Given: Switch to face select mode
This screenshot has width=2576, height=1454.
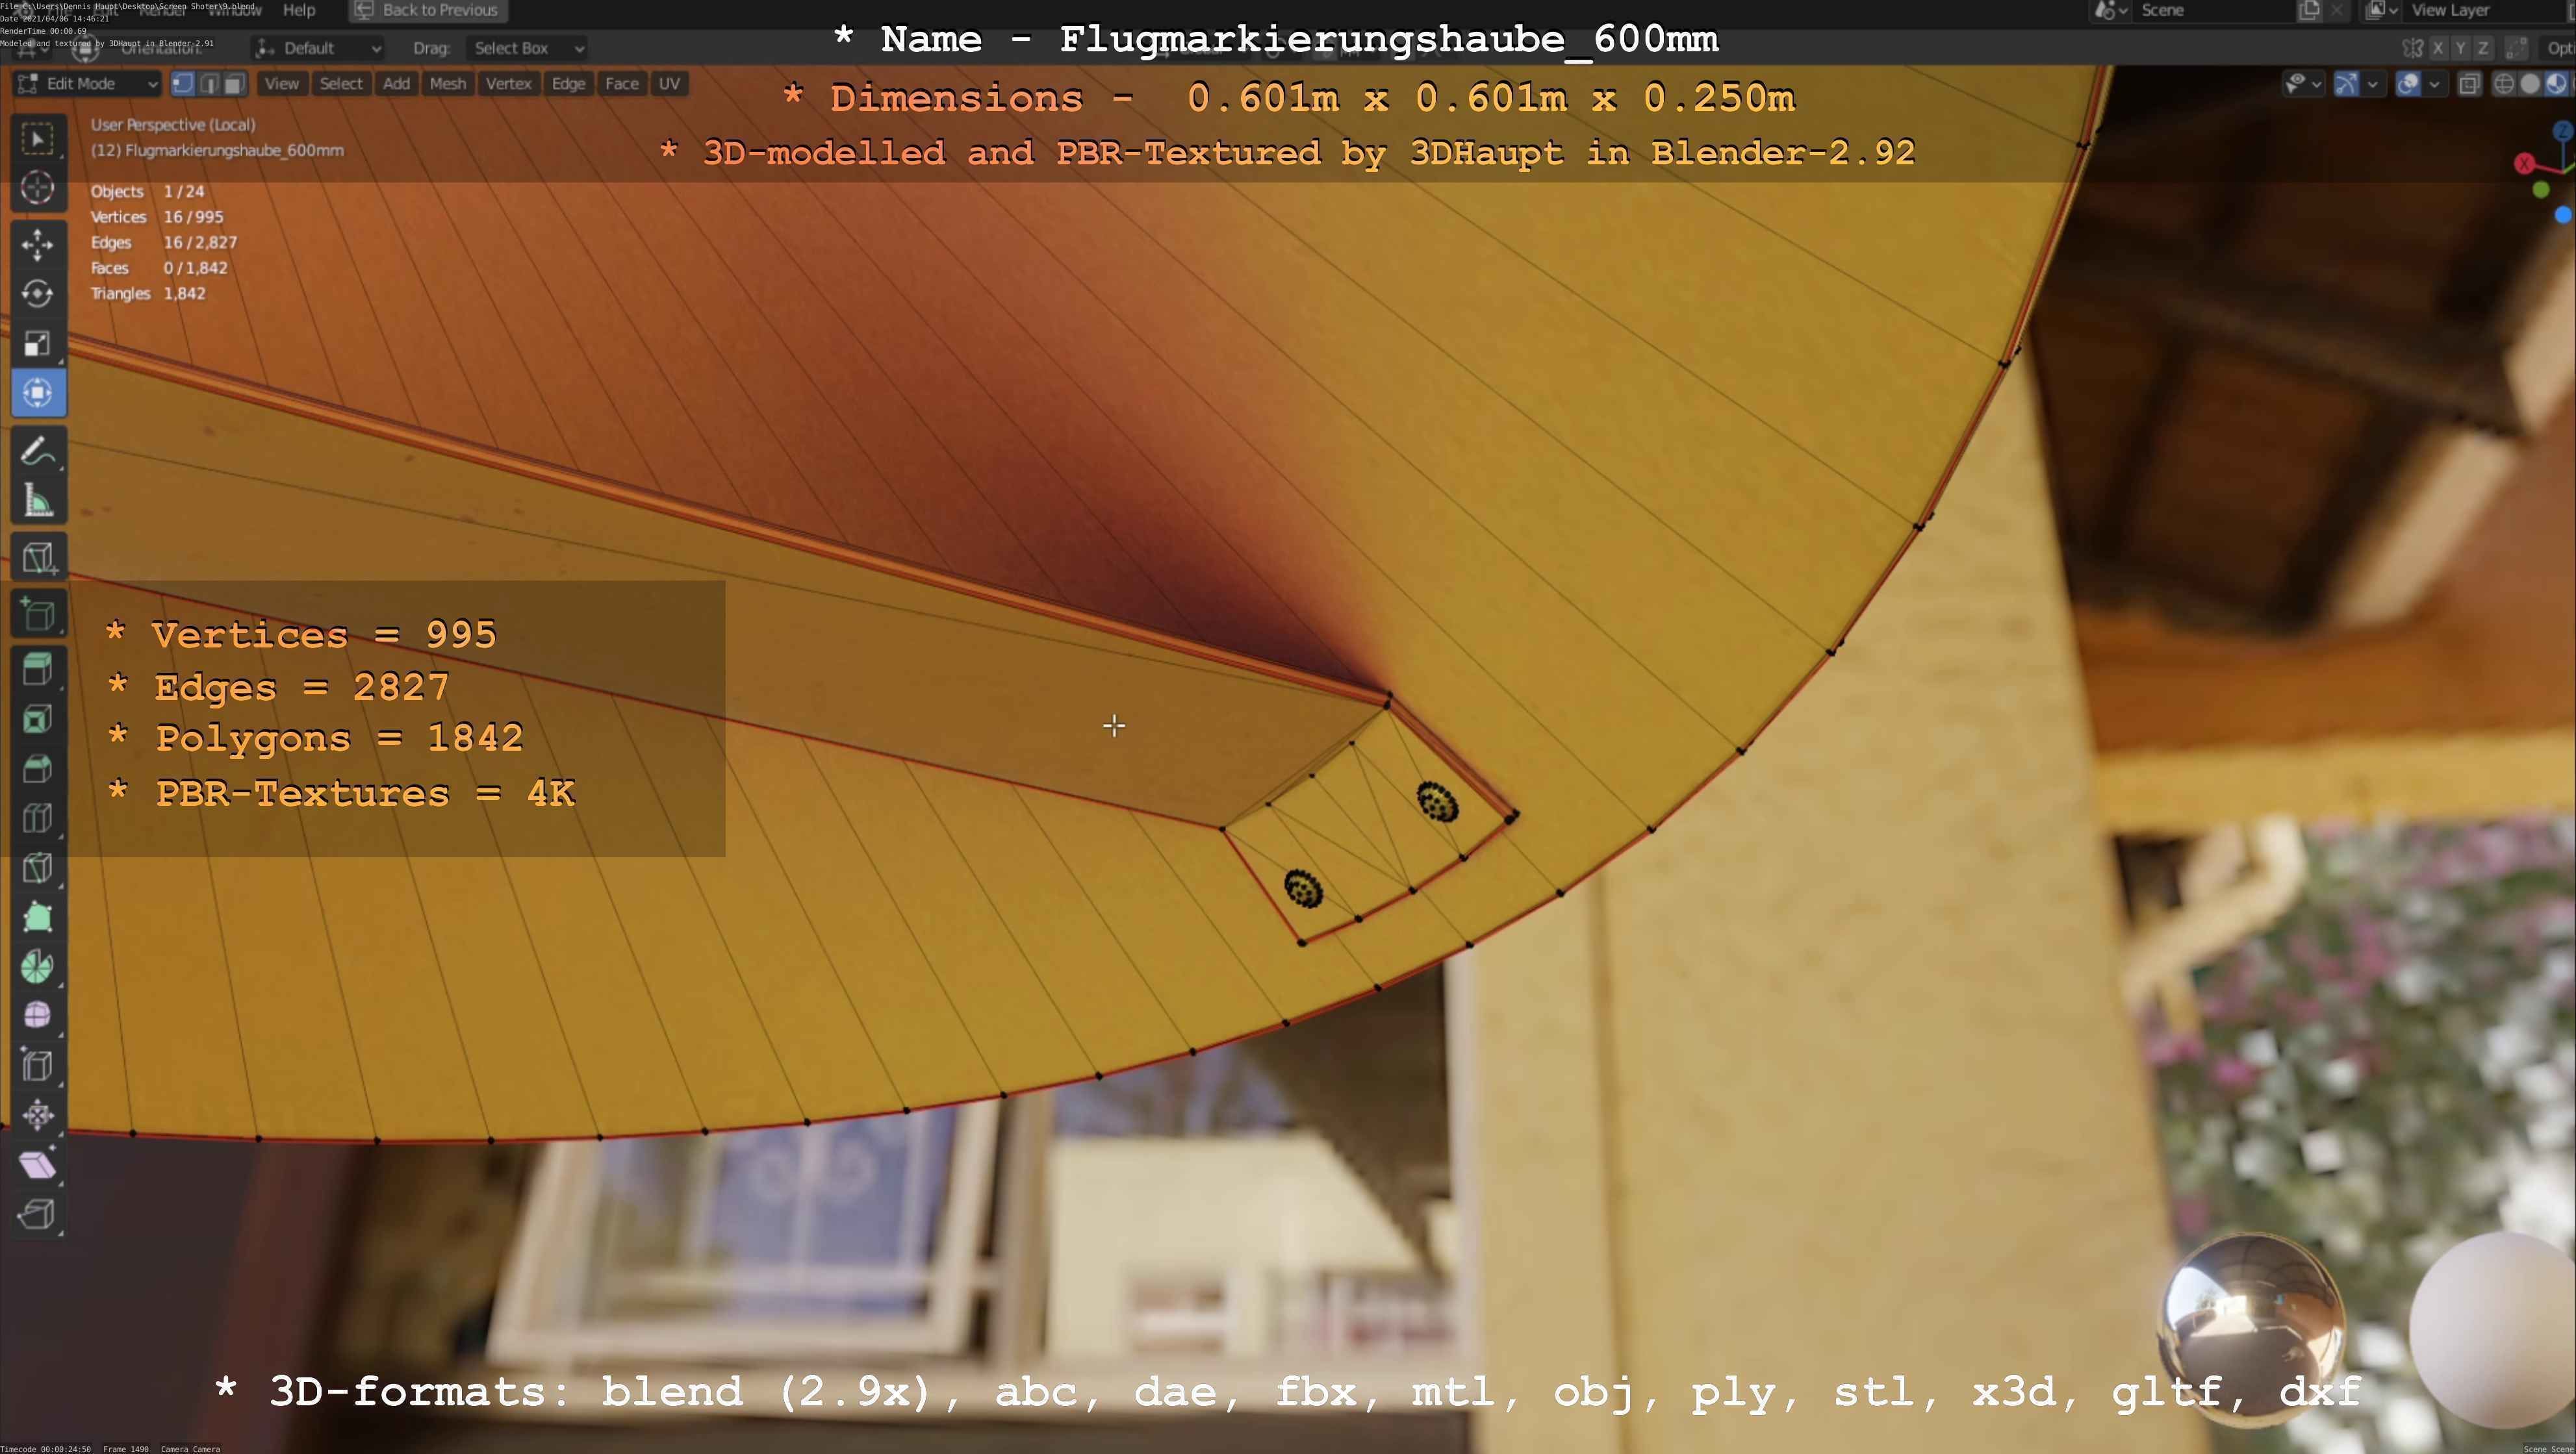Looking at the screenshot, I should 233,84.
